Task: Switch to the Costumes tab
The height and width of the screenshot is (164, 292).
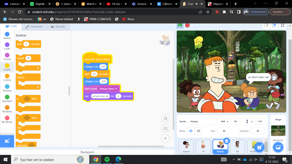Action: click(34, 26)
